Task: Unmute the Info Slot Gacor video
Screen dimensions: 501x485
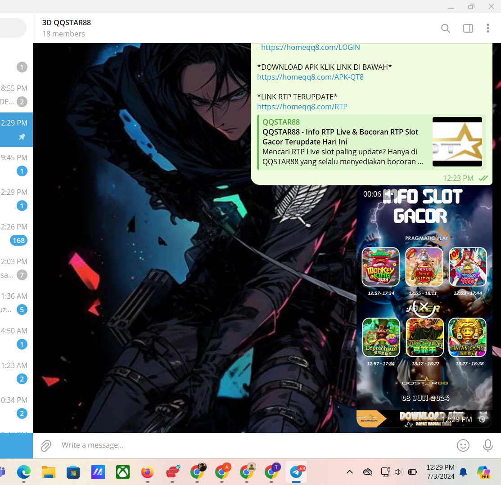Action: click(388, 194)
